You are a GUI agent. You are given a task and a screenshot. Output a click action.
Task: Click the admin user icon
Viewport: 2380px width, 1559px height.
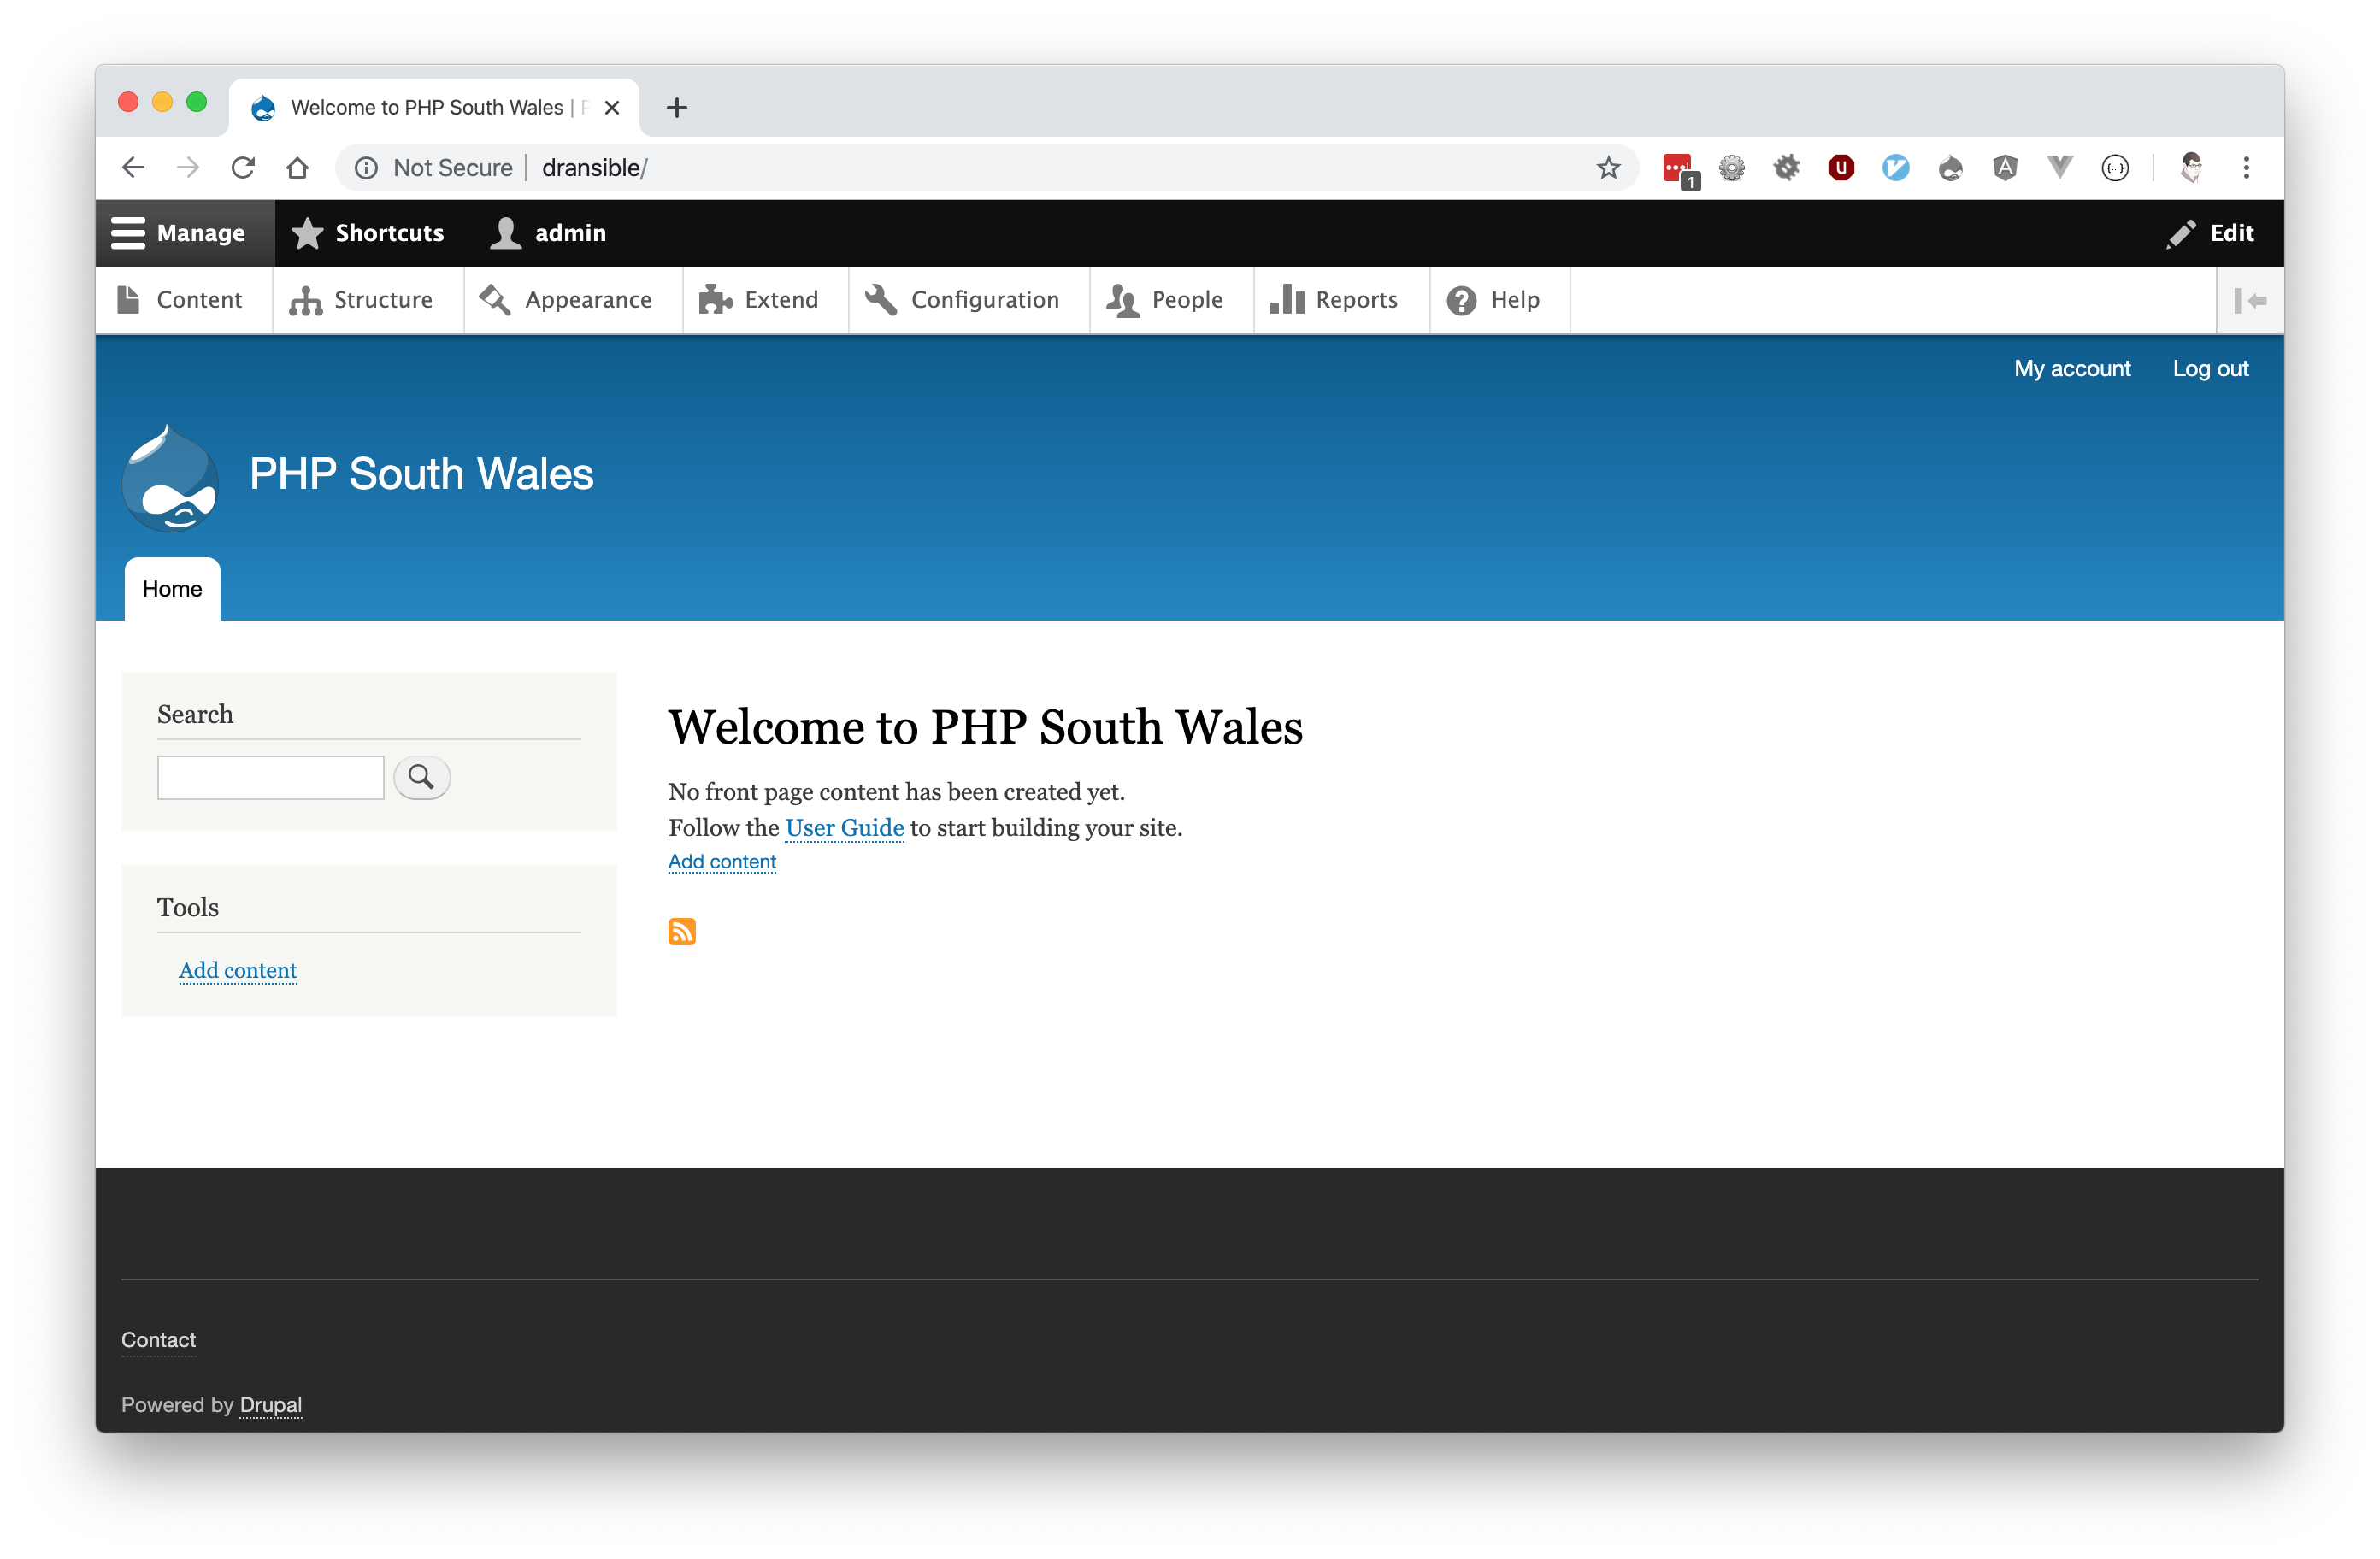[506, 232]
